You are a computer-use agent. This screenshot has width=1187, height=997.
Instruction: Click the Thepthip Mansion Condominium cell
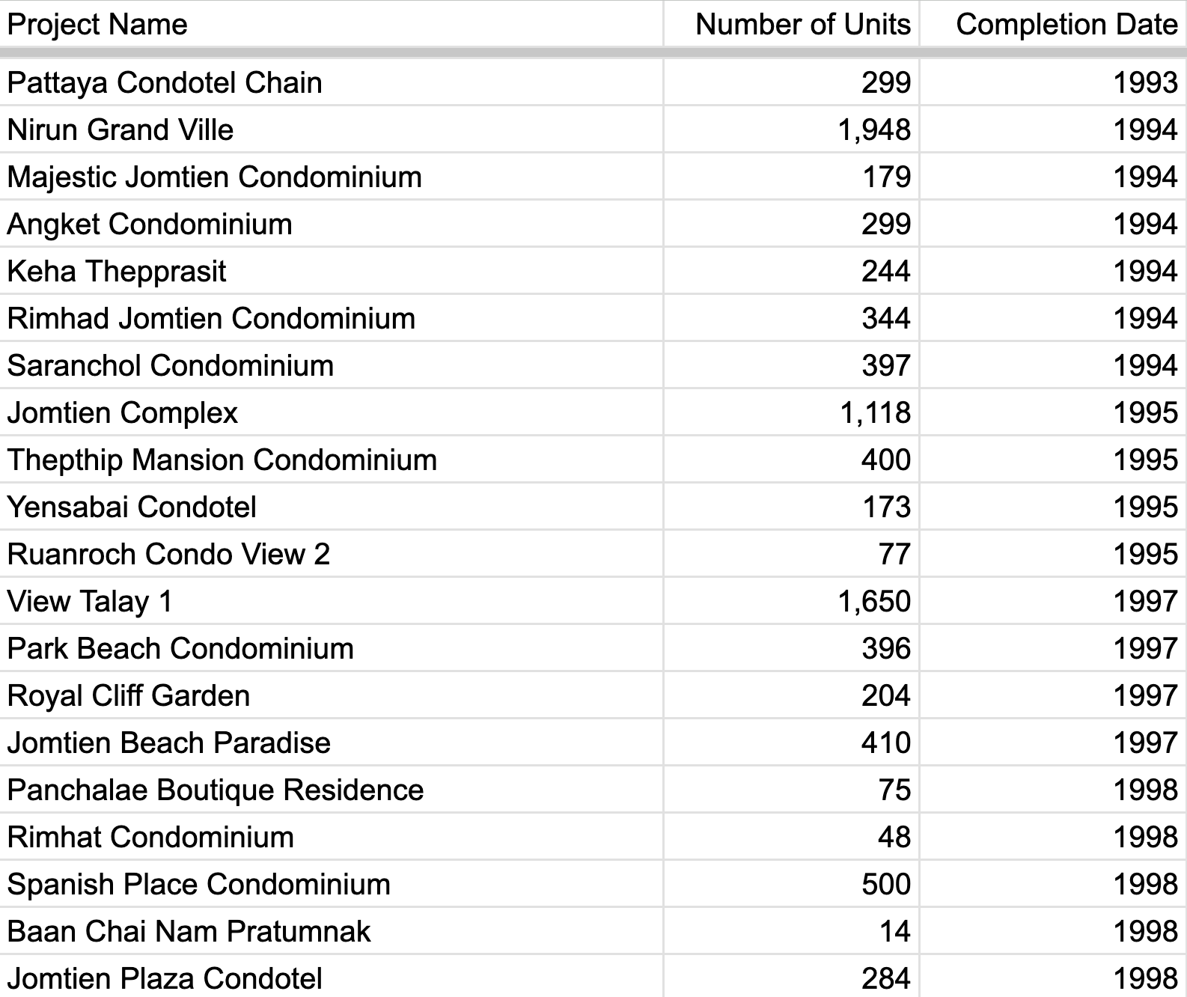pyautogui.click(x=331, y=460)
